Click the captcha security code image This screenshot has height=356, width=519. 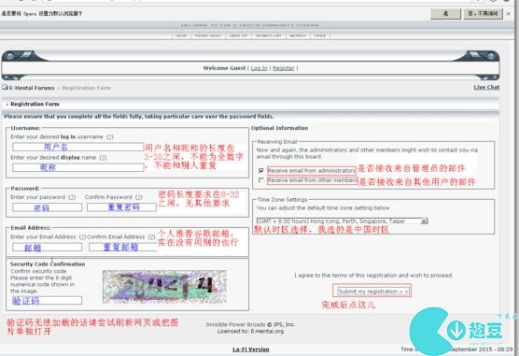pos(165,287)
